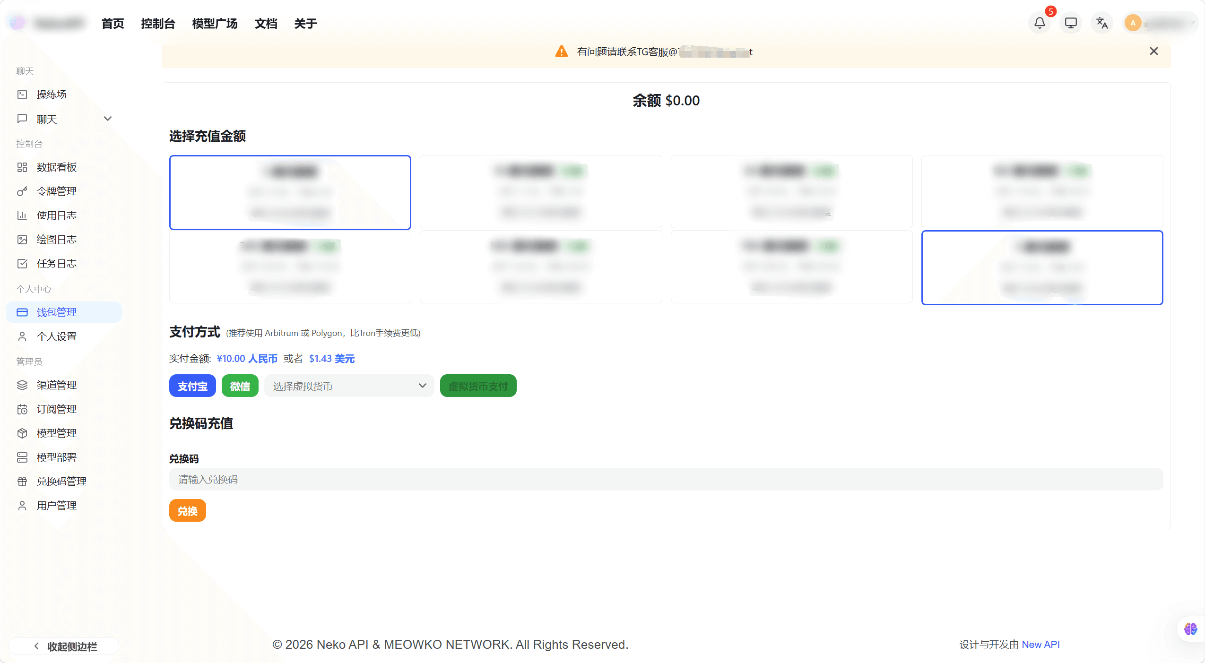Open the notification bell with badge 5
This screenshot has height=663, width=1205.
[x=1039, y=22]
